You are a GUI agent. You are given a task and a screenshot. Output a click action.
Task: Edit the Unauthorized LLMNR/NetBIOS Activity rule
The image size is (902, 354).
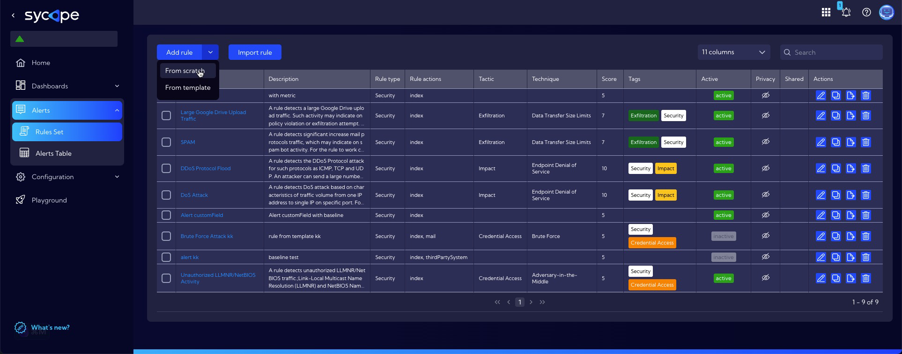coord(821,278)
